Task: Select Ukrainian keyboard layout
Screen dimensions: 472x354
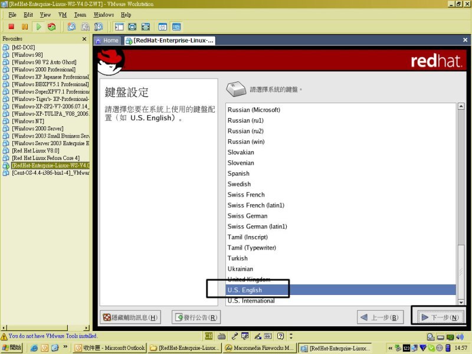Action: 341,269
